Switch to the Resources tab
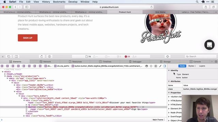Screen dimensions: 218x122 pos(75,62)
